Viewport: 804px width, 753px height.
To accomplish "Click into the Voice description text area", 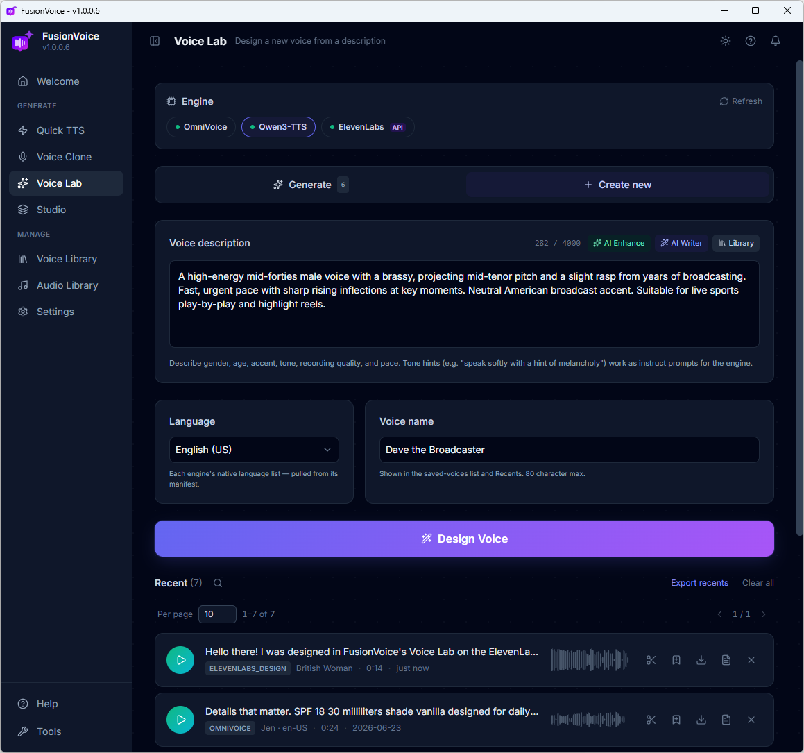I will tap(464, 304).
